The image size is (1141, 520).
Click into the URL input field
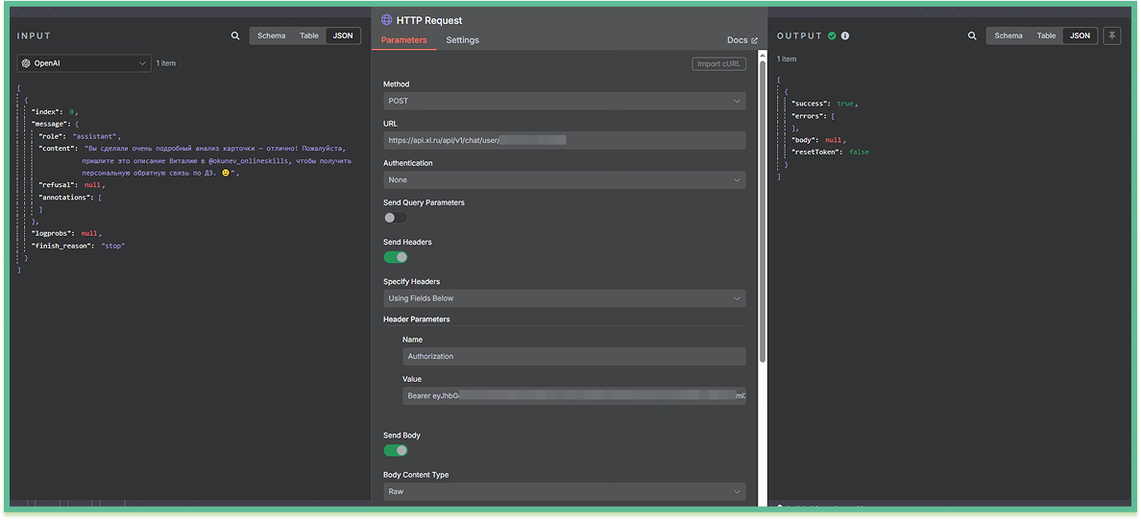tap(564, 140)
